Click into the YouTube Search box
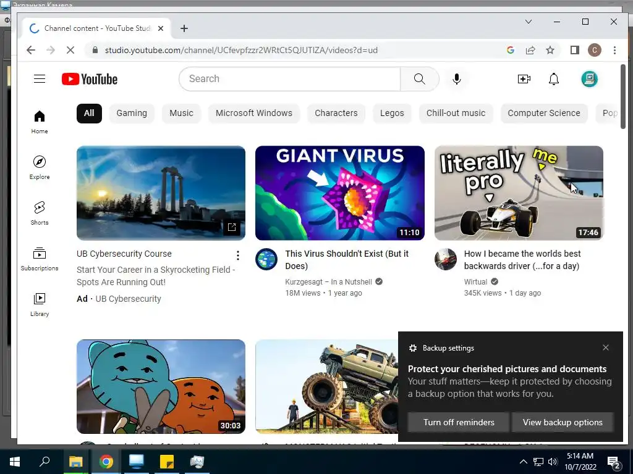The width and height of the screenshot is (633, 474). [290, 79]
